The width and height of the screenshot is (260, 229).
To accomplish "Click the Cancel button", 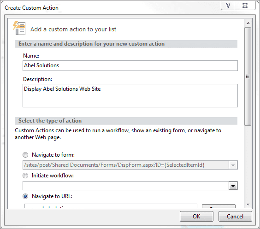I will 235,216.
